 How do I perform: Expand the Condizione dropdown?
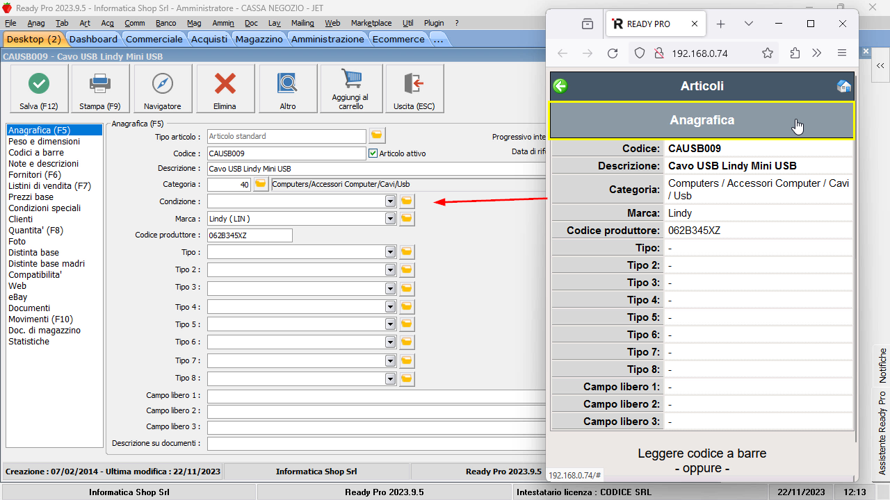391,201
